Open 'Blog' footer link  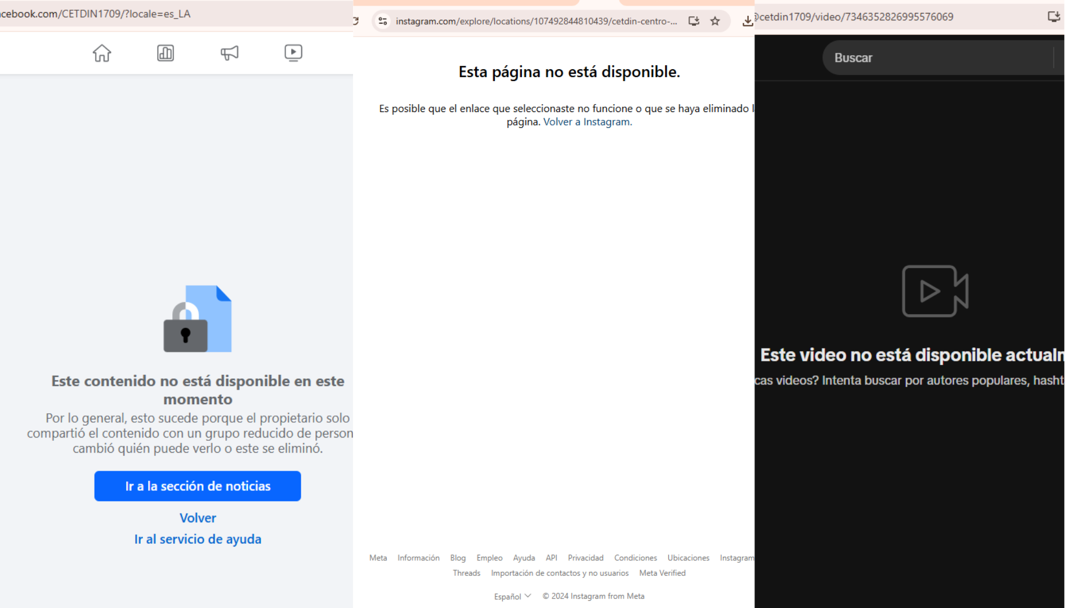click(x=458, y=558)
